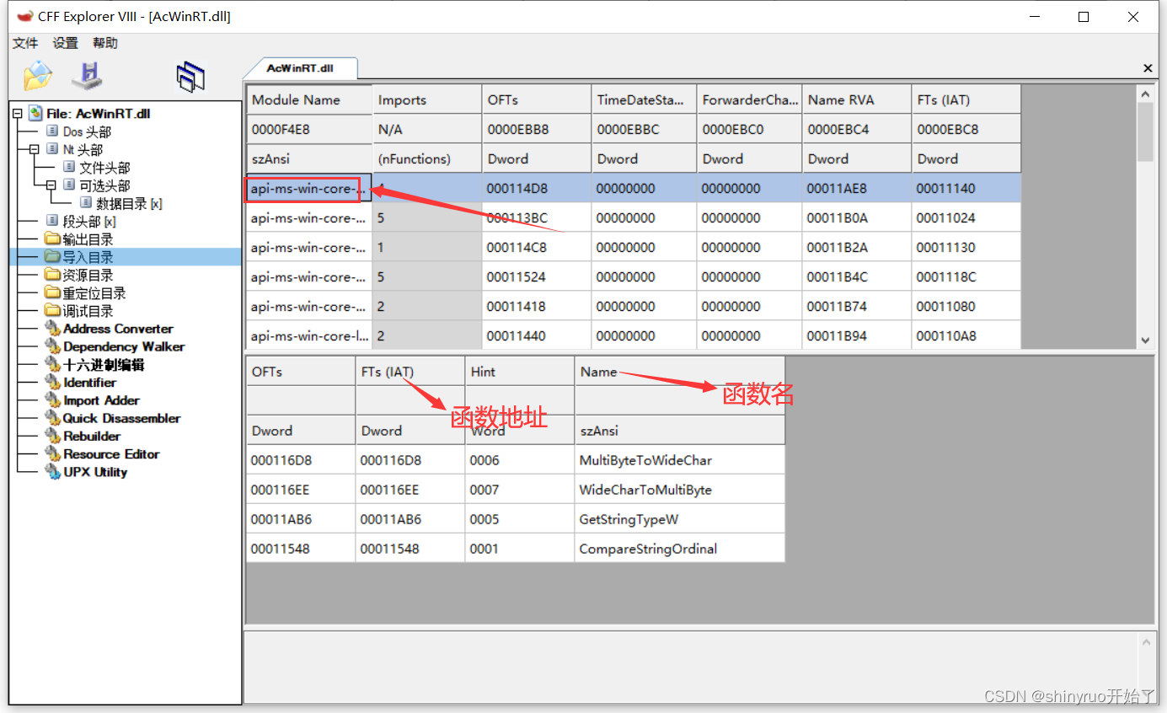
Task: Open the 设置 menu
Action: 65,43
